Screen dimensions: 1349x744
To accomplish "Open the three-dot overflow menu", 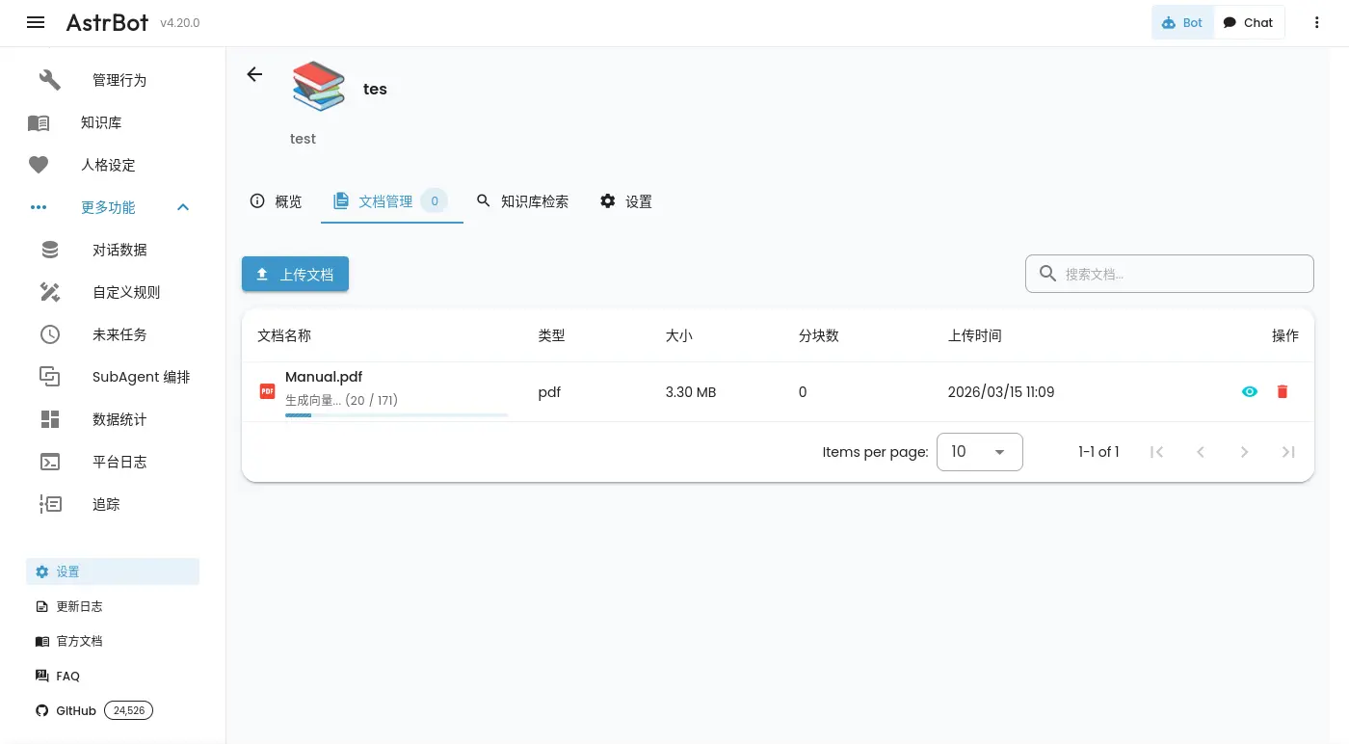I will click(x=1316, y=22).
